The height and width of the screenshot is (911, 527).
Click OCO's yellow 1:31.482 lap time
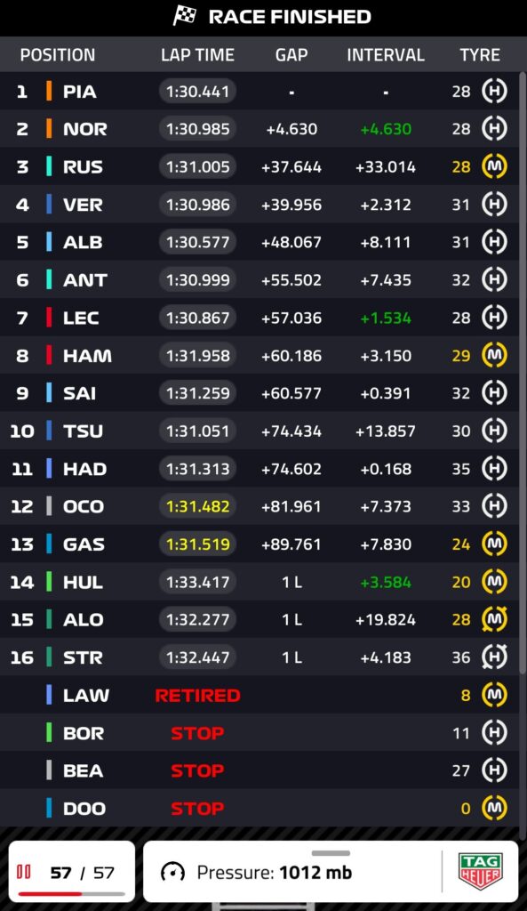[x=197, y=506]
